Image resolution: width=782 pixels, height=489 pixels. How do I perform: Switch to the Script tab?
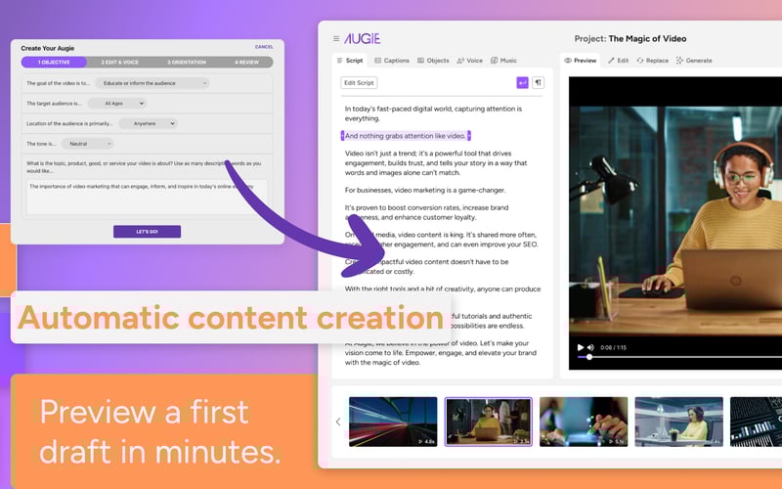click(350, 61)
